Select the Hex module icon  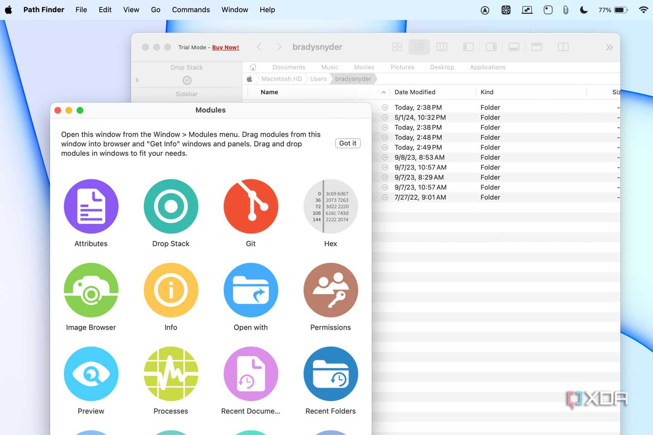pos(331,206)
